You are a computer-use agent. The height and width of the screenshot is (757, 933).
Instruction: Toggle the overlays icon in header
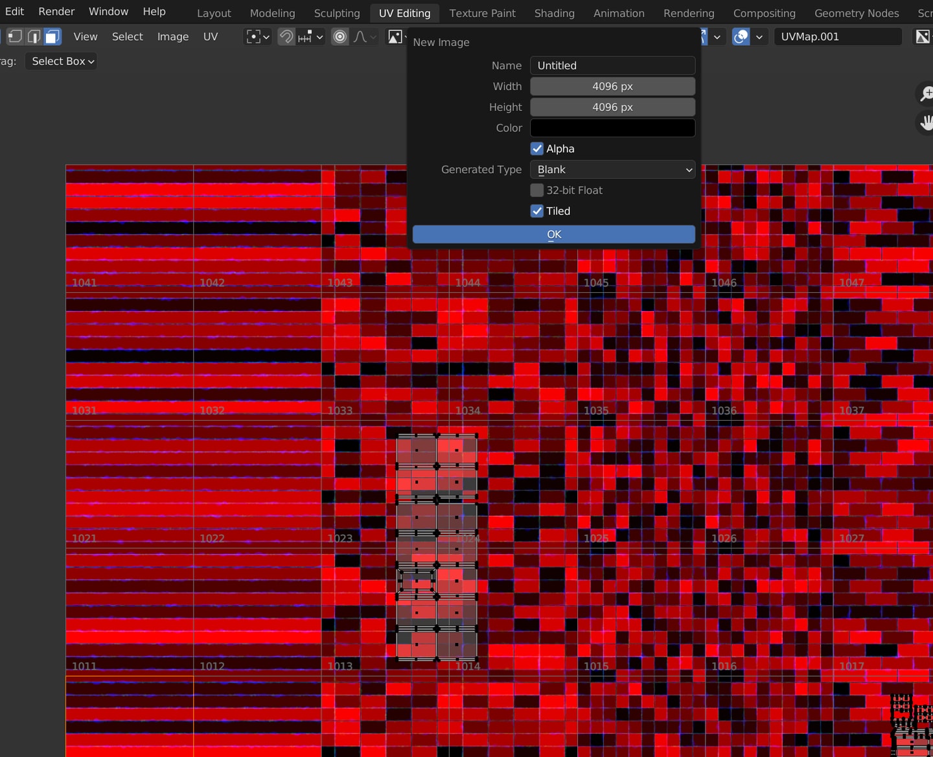click(x=741, y=37)
